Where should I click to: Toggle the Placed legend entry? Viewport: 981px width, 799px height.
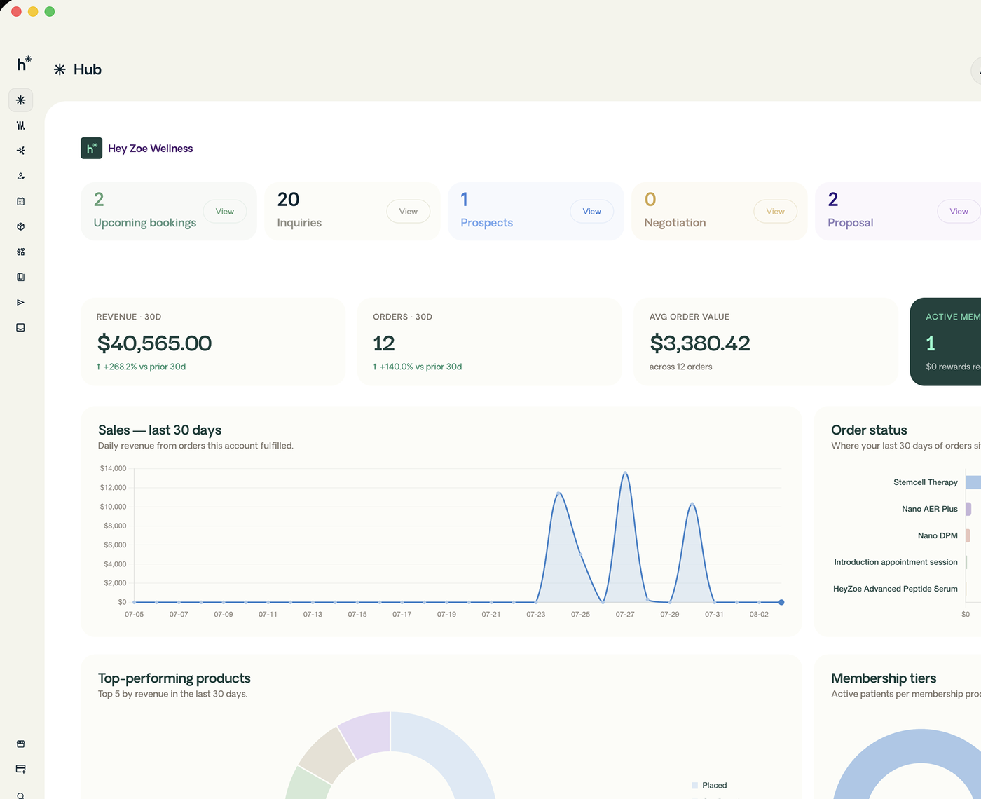tap(709, 785)
